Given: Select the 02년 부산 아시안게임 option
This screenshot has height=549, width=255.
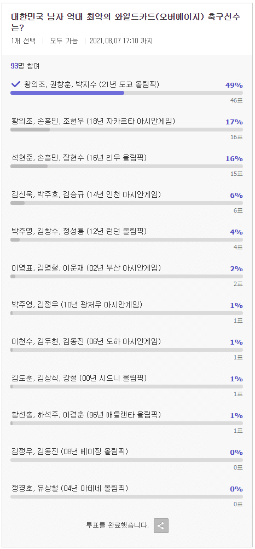Looking at the screenshot, I should [126, 274].
